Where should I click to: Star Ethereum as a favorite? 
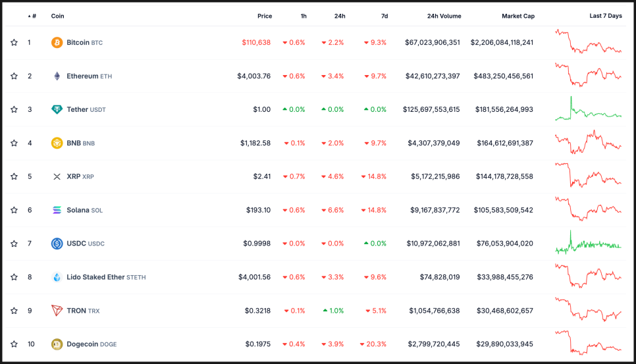(14, 76)
